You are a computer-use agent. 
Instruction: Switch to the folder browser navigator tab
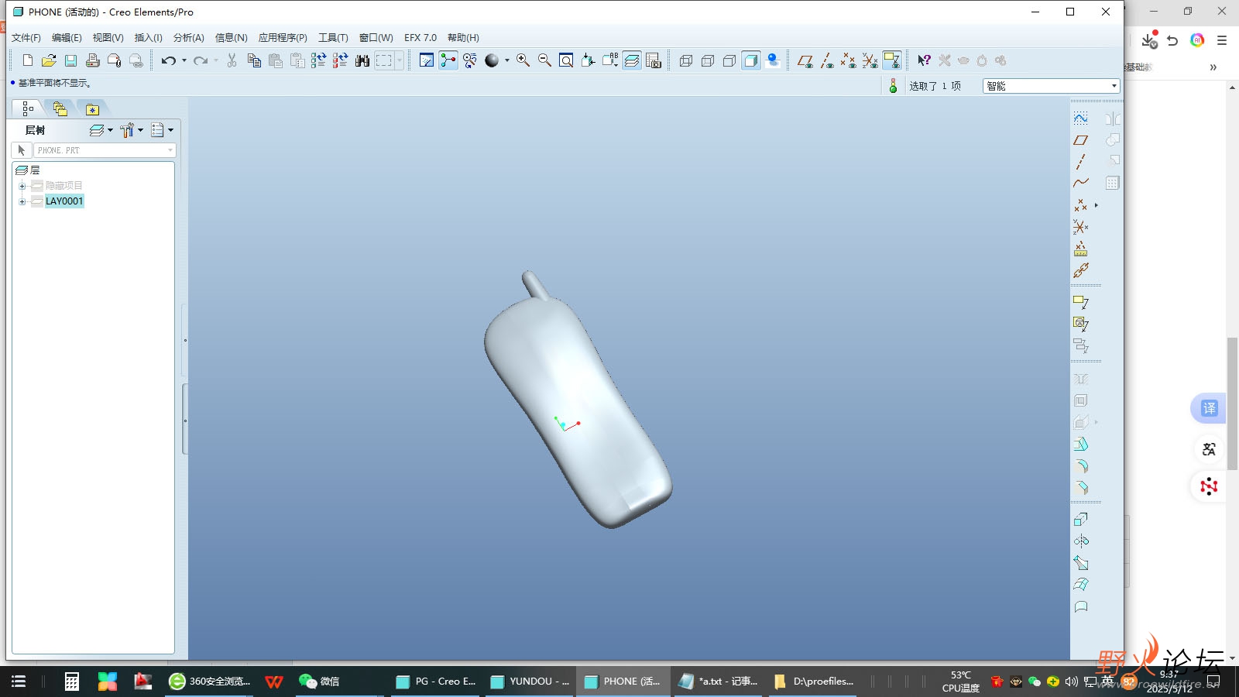coord(60,109)
